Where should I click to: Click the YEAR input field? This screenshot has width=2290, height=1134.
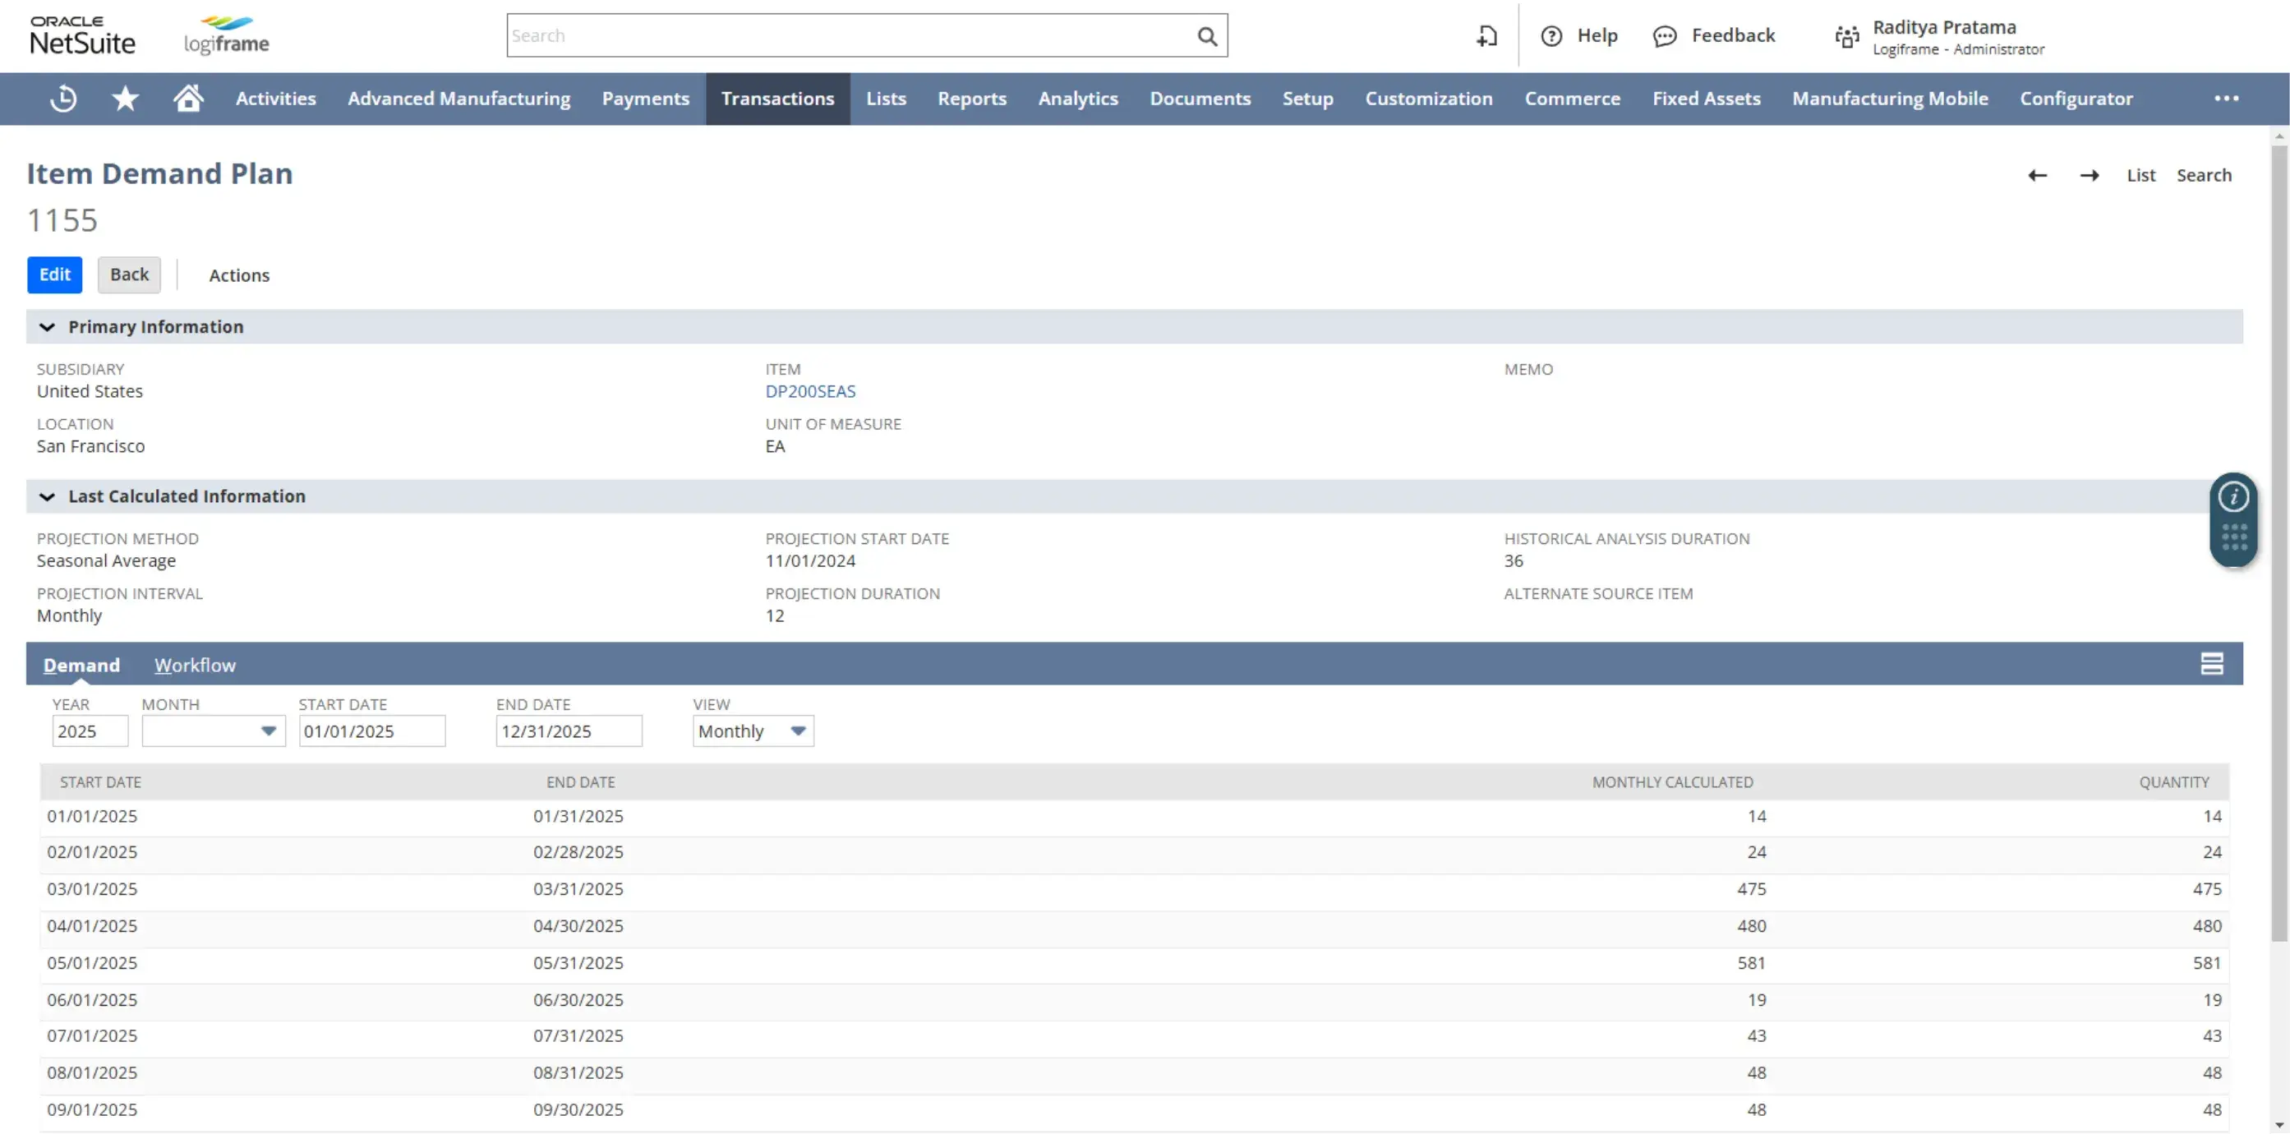(x=89, y=731)
